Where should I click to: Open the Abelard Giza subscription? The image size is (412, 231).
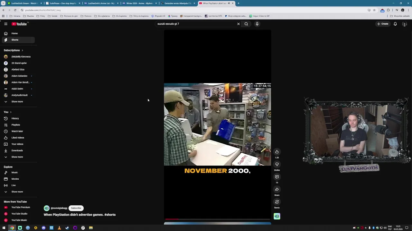coord(18,70)
